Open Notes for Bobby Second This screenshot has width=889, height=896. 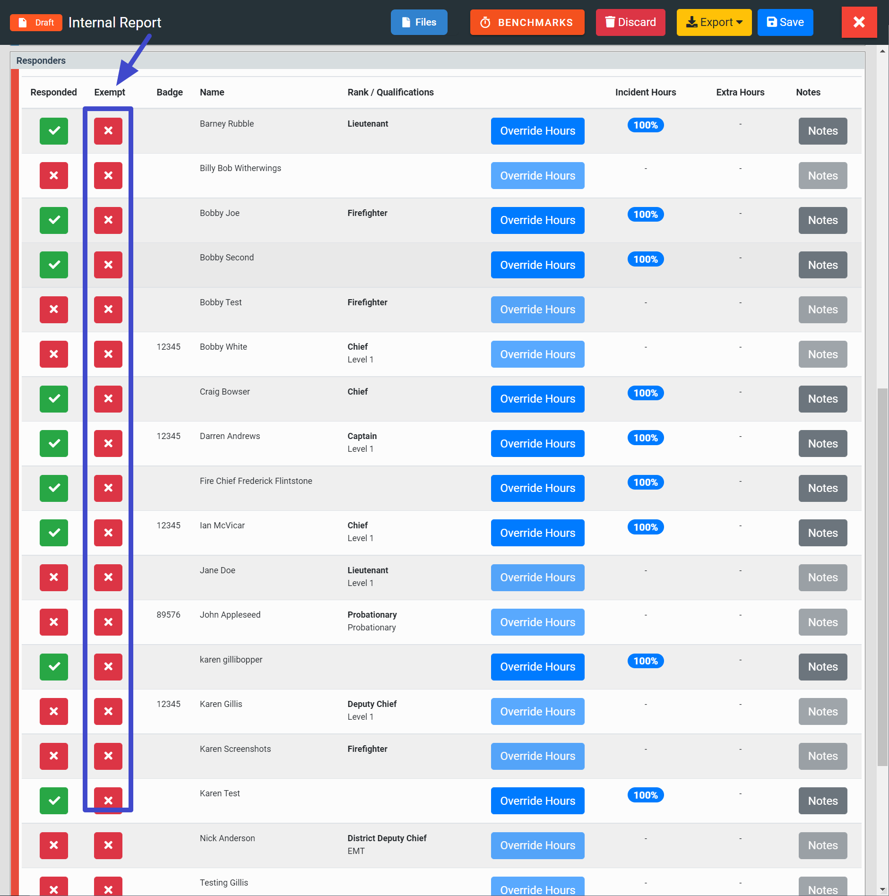click(822, 265)
